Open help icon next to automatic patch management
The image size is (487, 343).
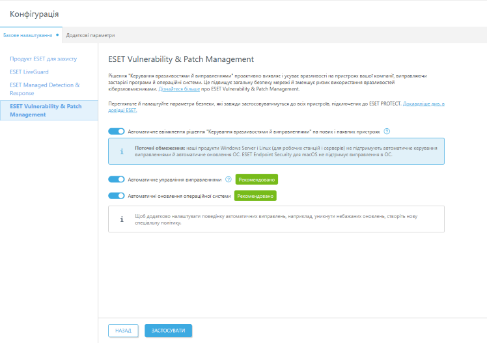coord(229,180)
